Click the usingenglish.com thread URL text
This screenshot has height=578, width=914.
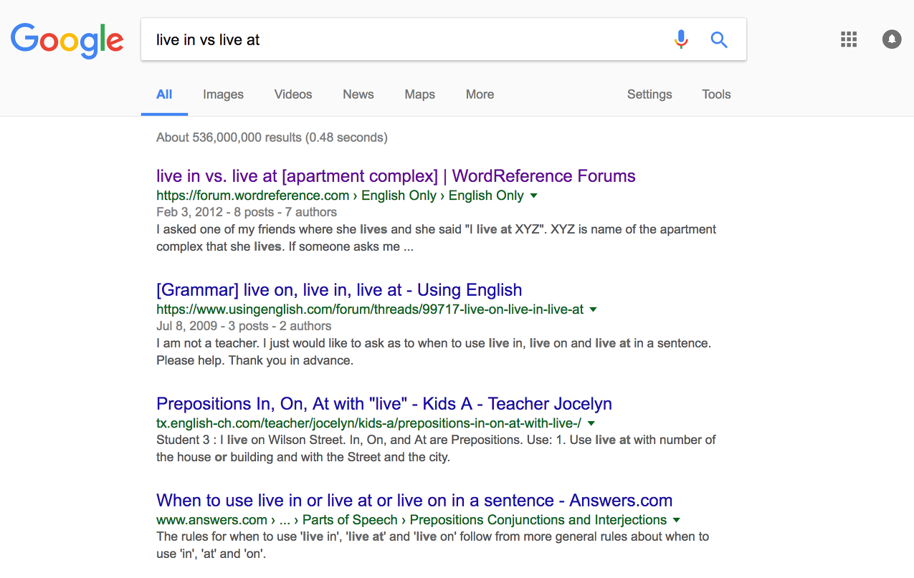coord(370,309)
